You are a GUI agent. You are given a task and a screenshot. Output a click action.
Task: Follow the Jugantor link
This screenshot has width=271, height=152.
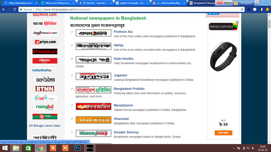pos(120,75)
